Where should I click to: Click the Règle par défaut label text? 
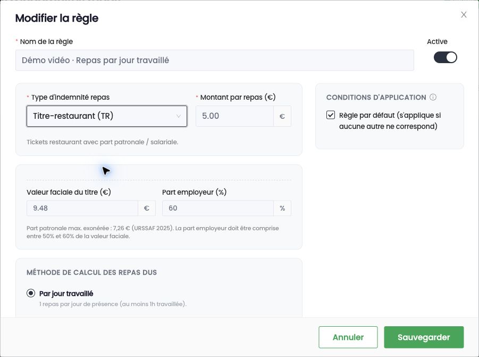pos(390,121)
